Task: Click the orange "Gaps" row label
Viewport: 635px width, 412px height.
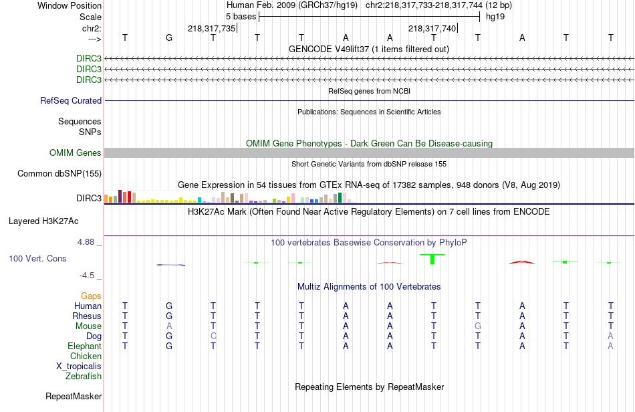Action: pos(91,296)
